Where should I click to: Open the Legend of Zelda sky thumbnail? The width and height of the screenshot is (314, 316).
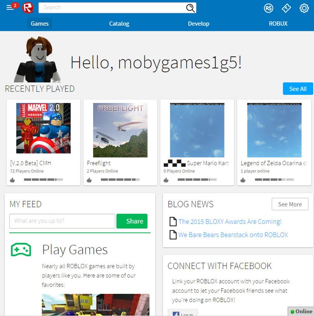(x=274, y=130)
